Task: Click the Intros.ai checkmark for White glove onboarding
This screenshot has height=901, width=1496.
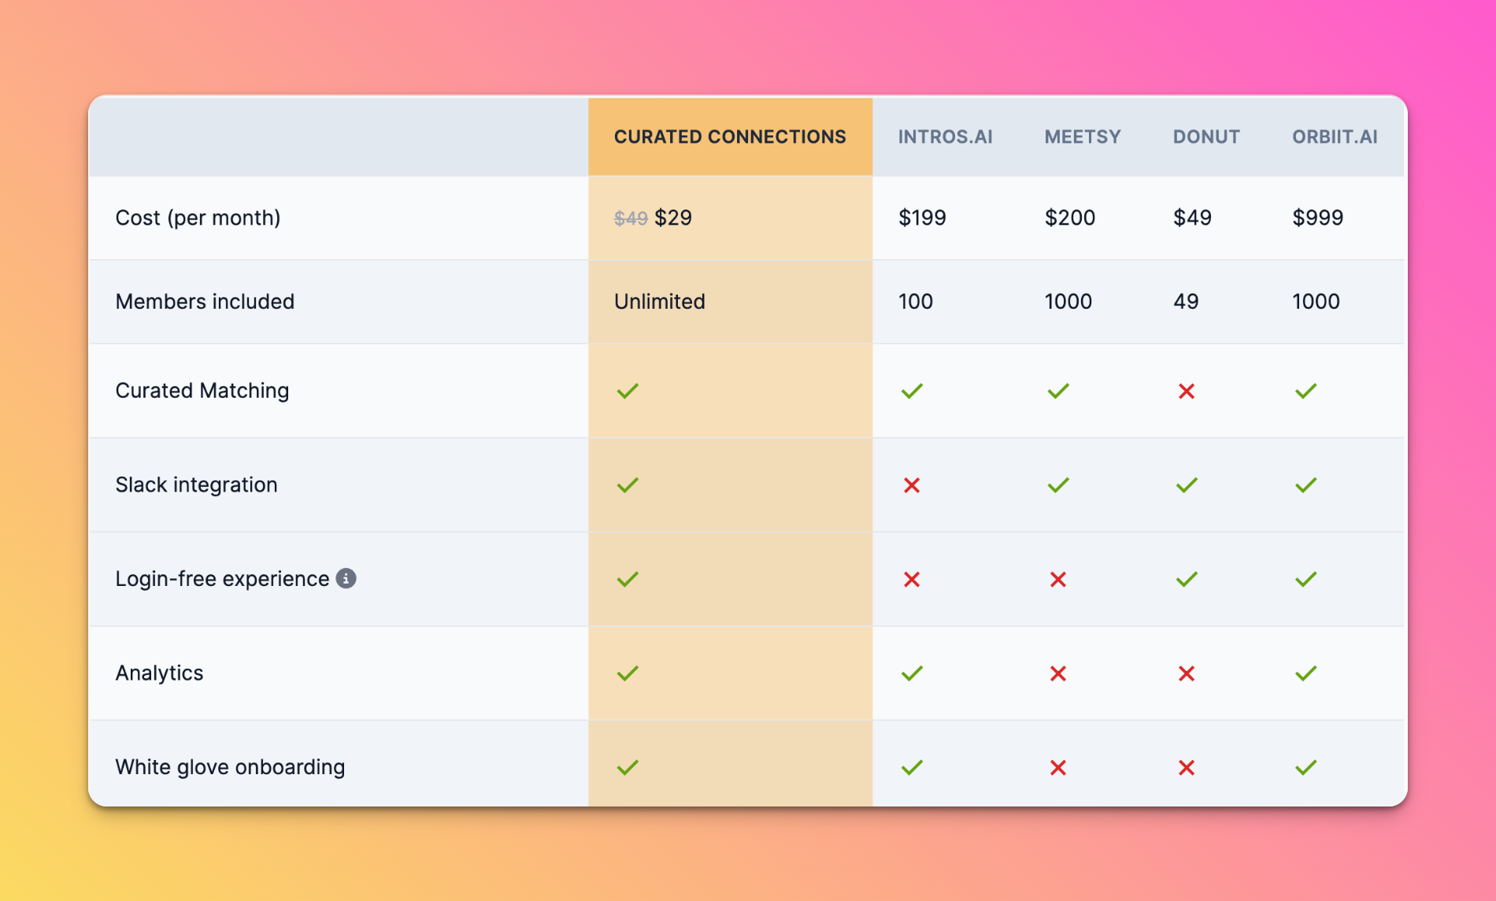Action: click(x=912, y=767)
